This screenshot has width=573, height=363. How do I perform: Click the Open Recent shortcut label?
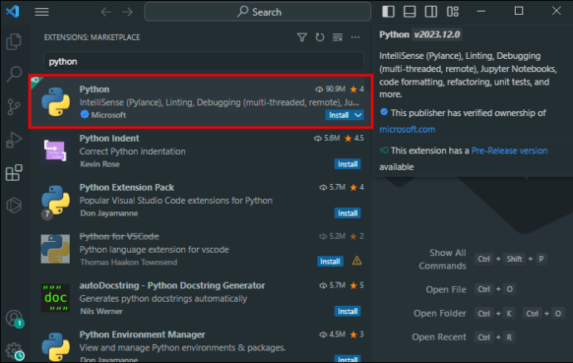439,337
